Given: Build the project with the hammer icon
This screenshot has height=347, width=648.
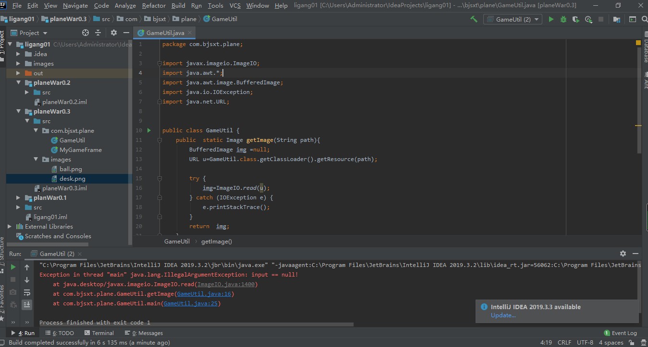Looking at the screenshot, I should click(x=474, y=19).
